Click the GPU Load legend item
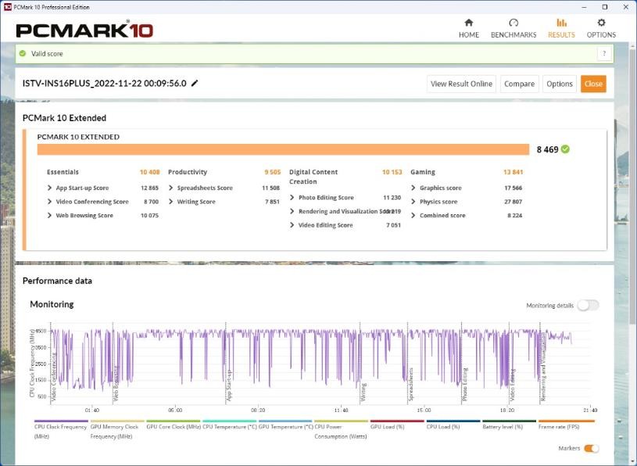Viewport: 637px width, 466px height. (397, 427)
